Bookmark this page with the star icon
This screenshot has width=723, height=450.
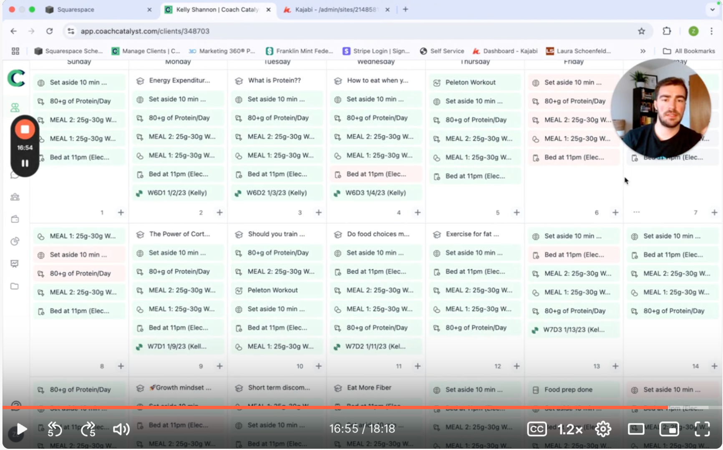(x=642, y=31)
